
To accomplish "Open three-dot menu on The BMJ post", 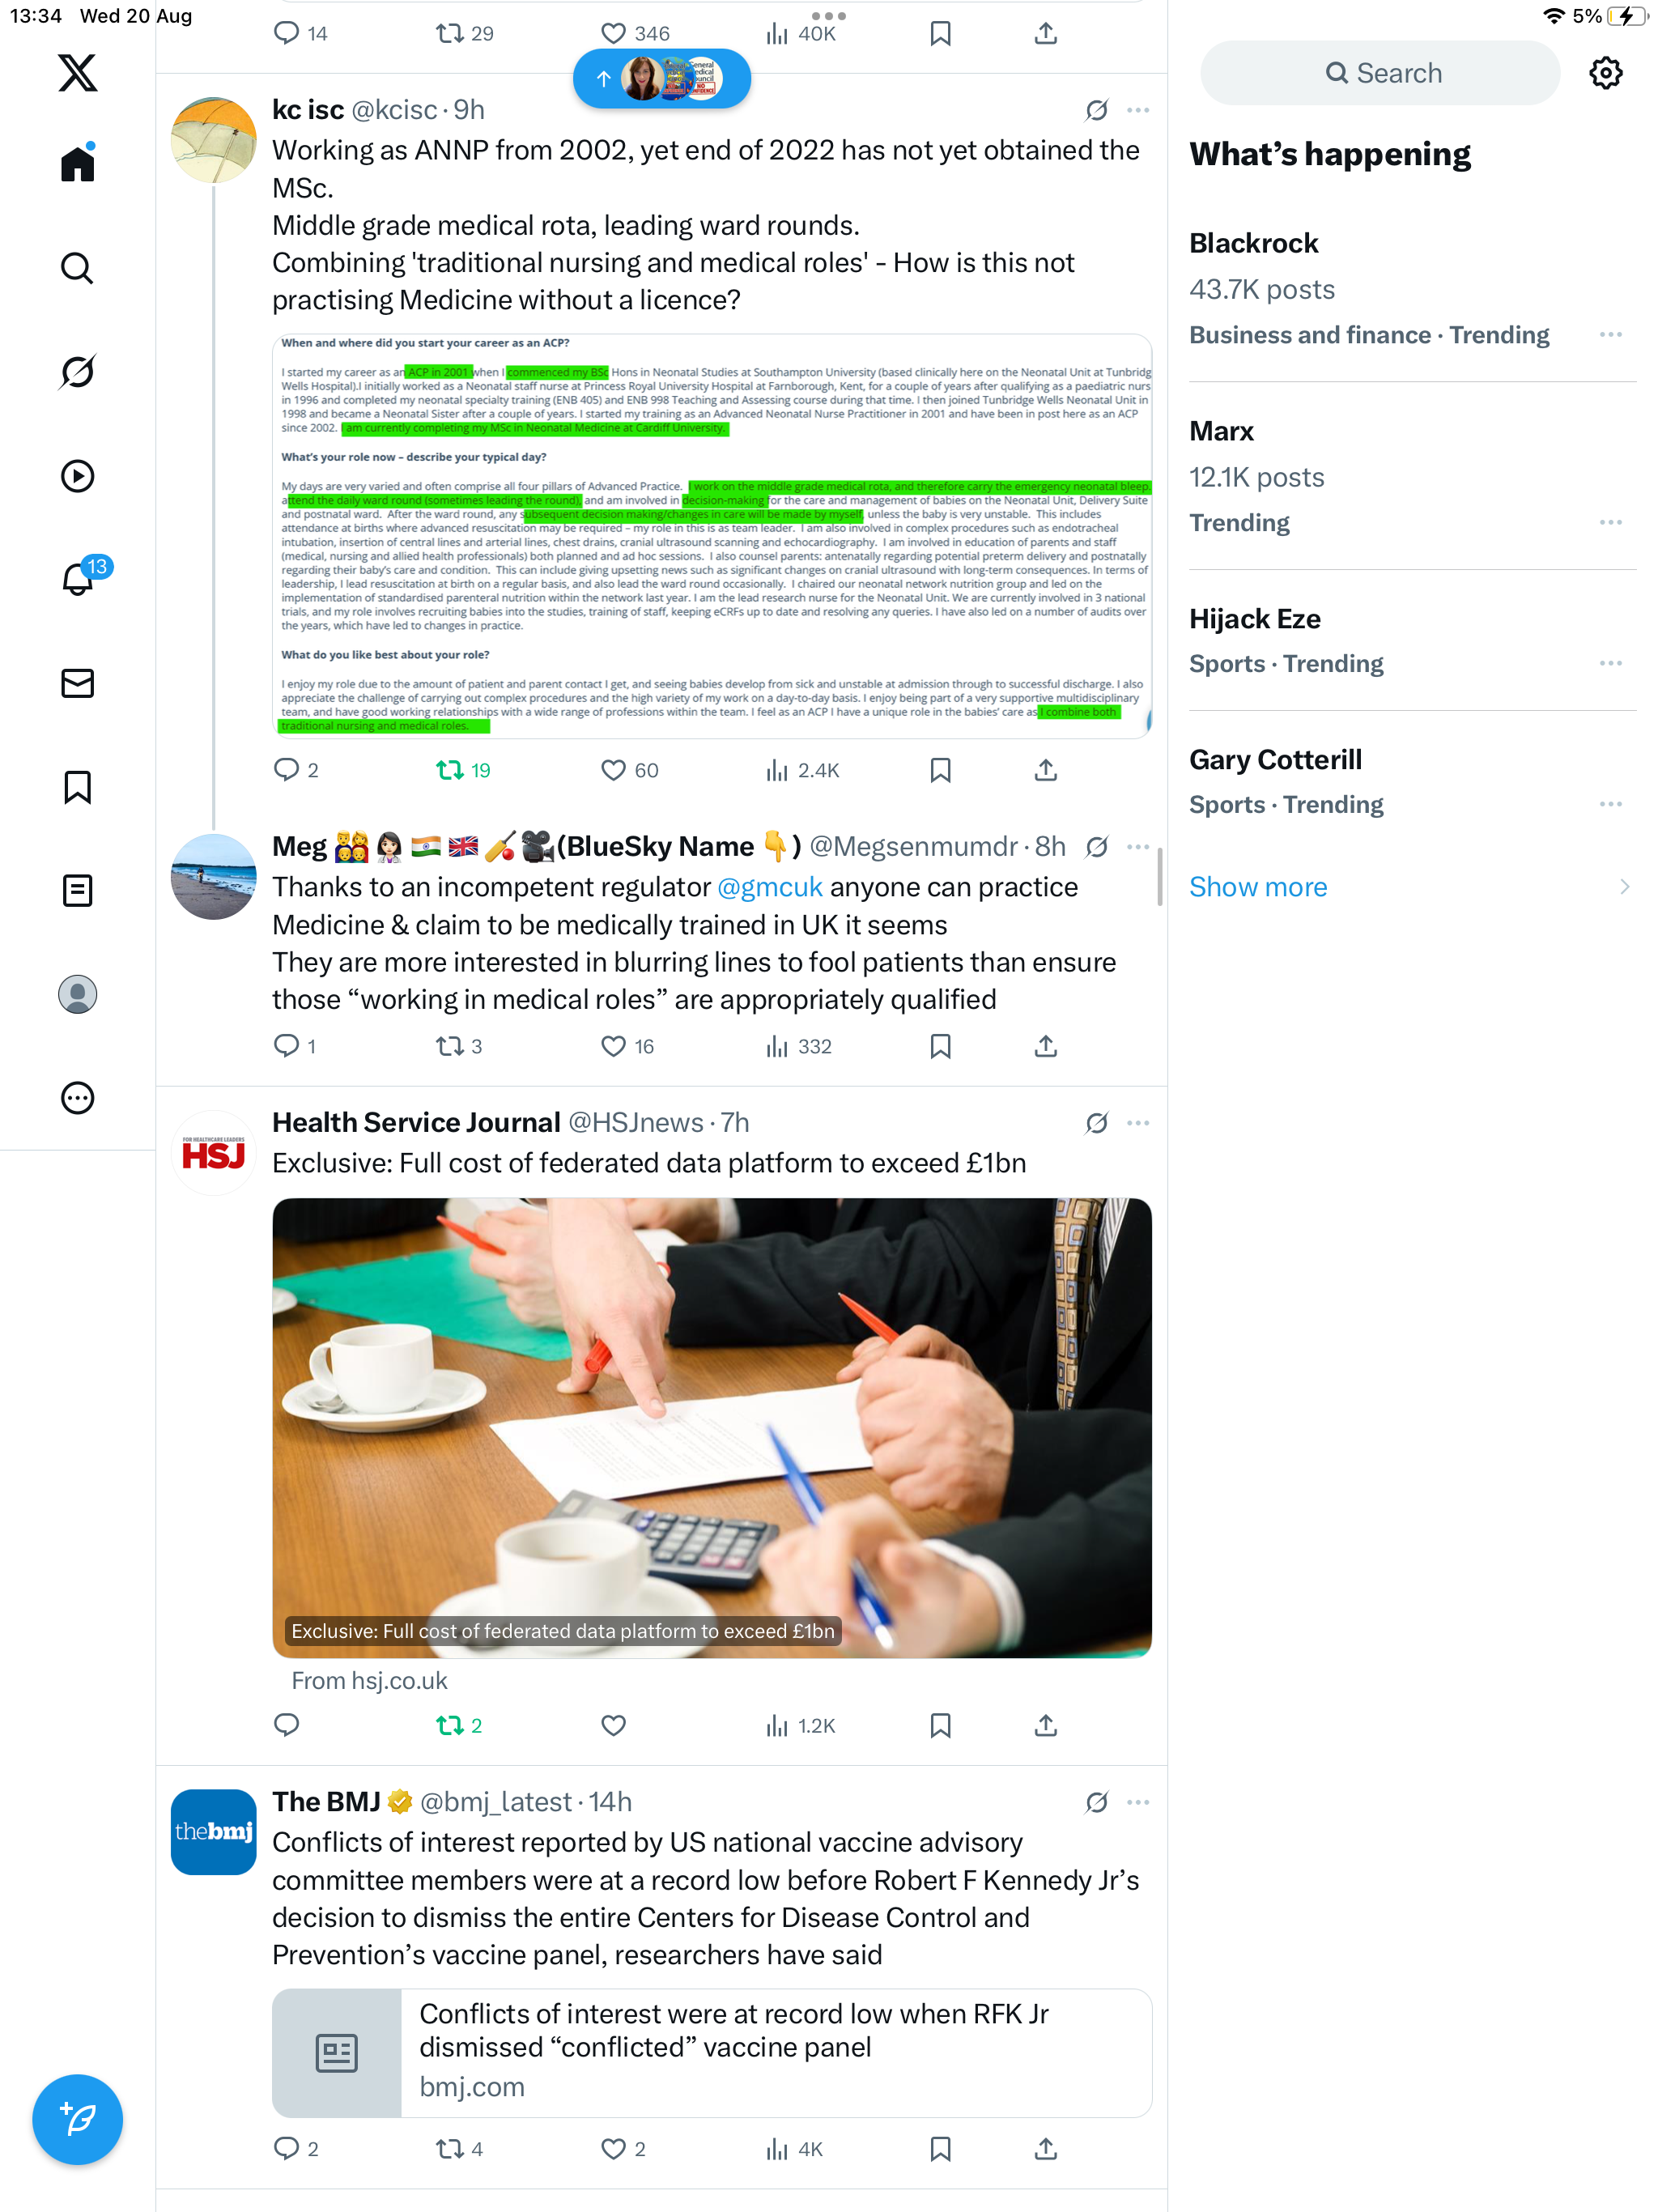I will coord(1138,1802).
